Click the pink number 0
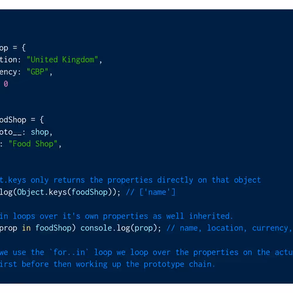This screenshot has height=293, width=293. pyautogui.click(x=6, y=84)
